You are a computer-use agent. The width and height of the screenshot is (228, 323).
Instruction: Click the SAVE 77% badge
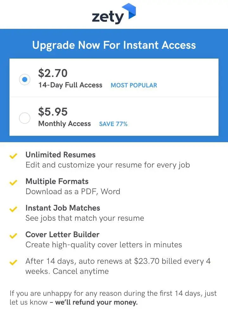(113, 124)
